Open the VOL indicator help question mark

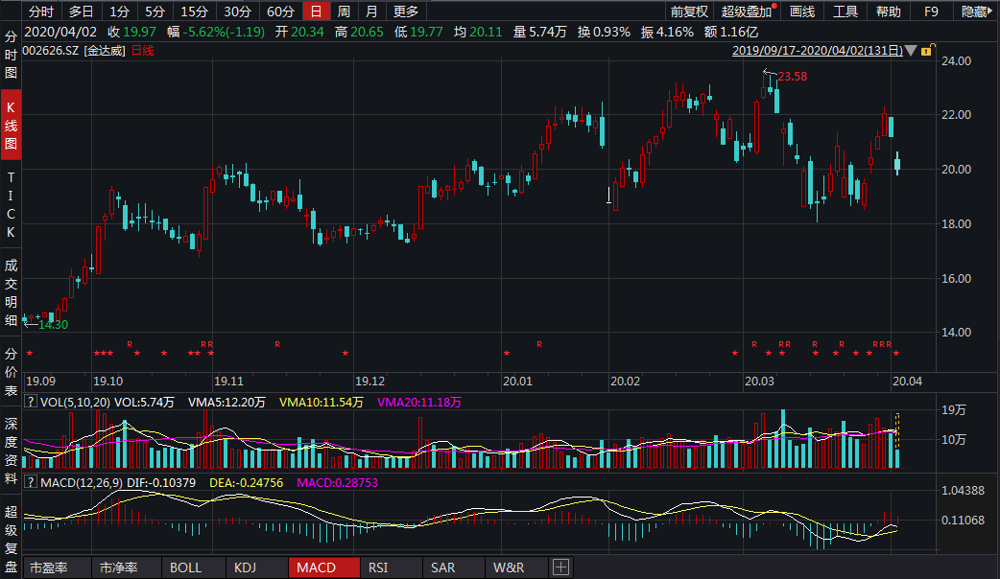coord(30,402)
